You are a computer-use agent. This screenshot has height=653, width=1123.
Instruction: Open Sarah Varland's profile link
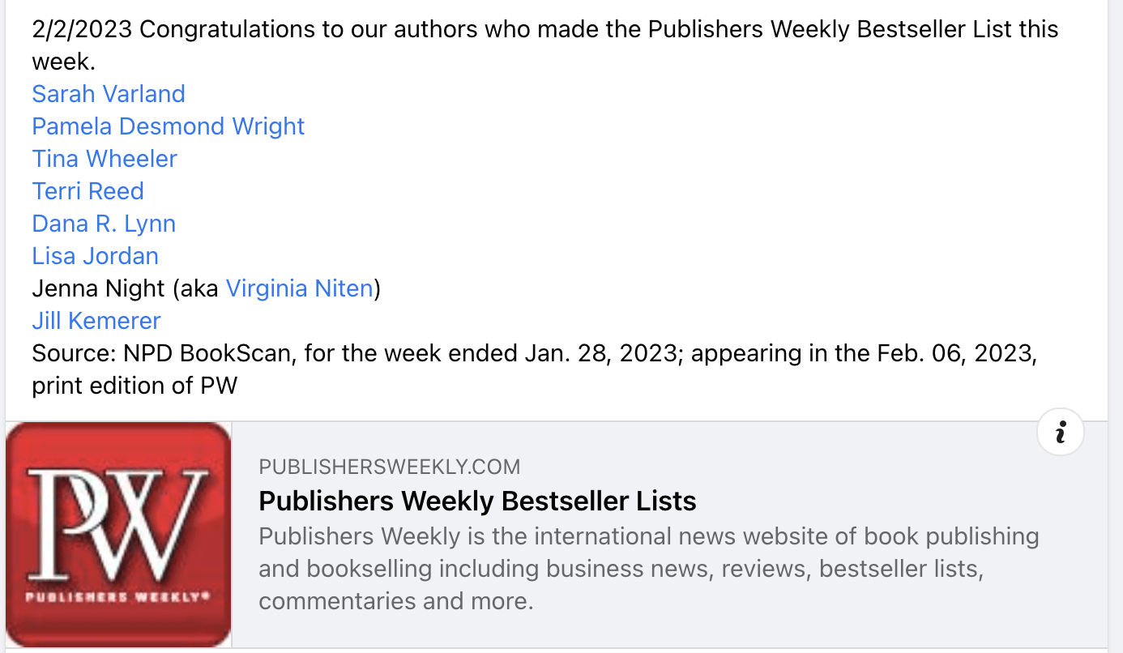pos(108,94)
